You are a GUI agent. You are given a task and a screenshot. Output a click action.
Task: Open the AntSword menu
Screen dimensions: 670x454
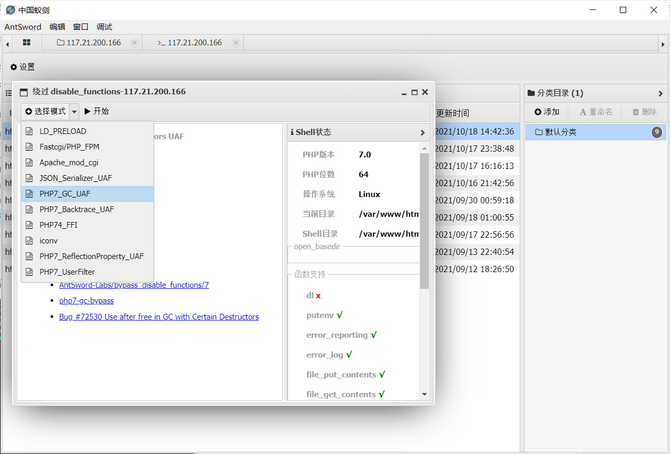pos(23,27)
